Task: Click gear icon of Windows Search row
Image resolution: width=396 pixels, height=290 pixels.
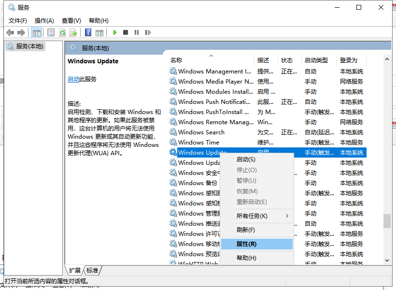Action: [x=173, y=132]
